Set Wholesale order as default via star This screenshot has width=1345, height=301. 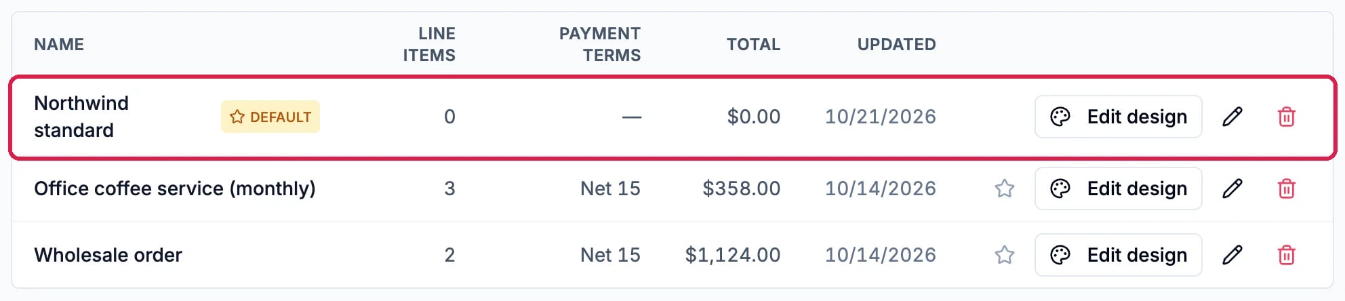click(1005, 255)
